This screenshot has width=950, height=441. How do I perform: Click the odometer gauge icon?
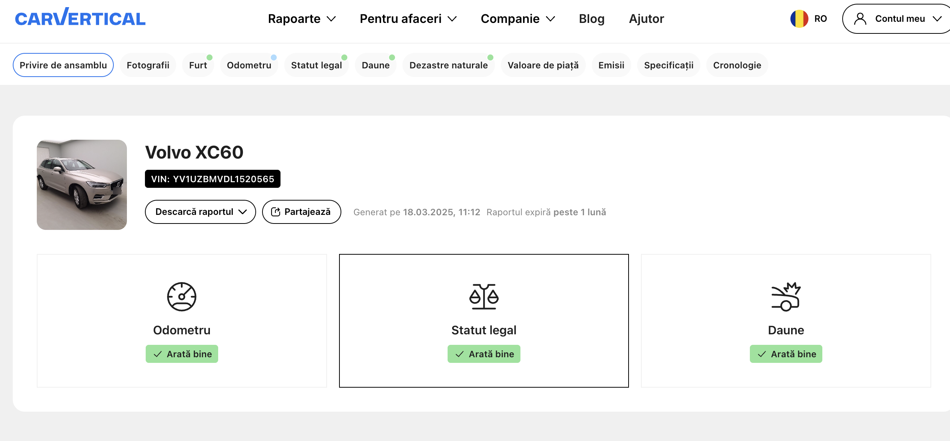pos(182,297)
